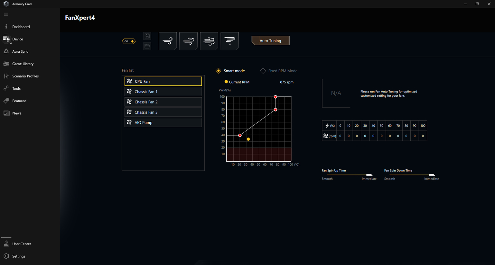
Task: Switch to Fixed RPM Mode
Action: (x=279, y=71)
